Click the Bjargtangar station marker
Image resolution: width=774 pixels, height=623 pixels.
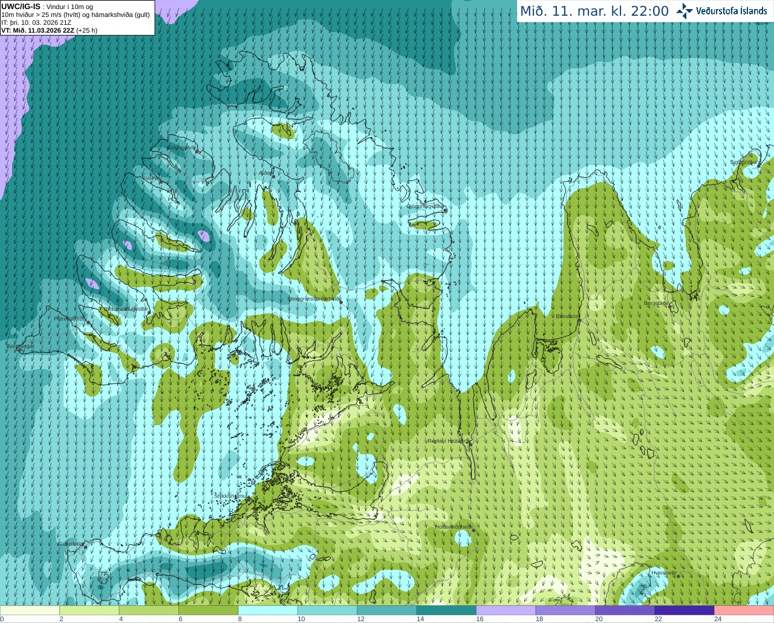(x=20, y=350)
